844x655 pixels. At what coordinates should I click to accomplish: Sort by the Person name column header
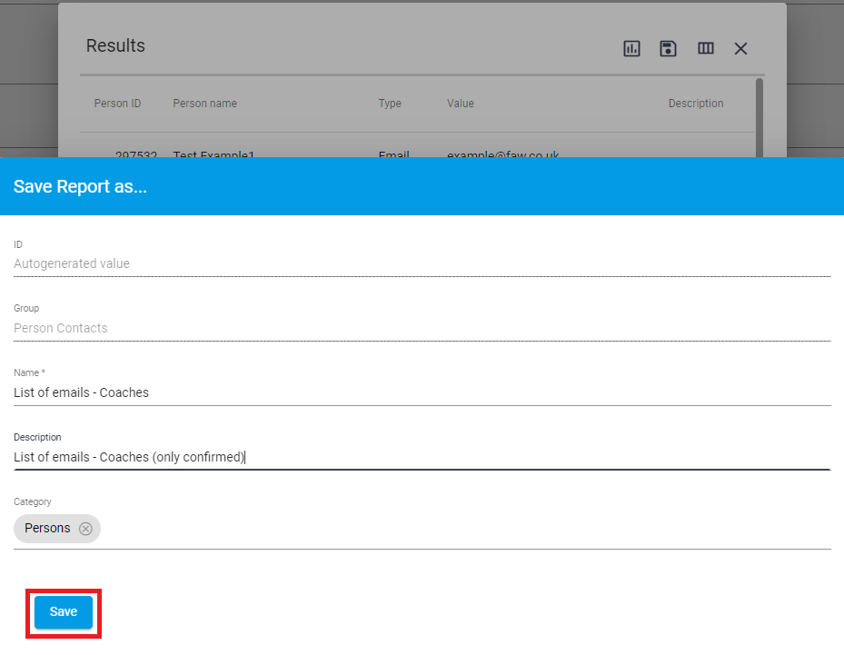[204, 104]
